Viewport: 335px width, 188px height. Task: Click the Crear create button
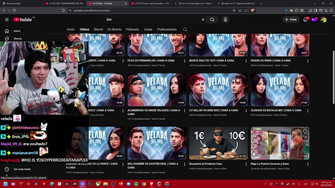pos(291,20)
